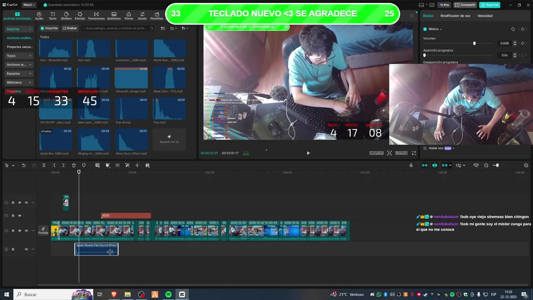533x300 pixels.
Task: Click the split clip tool
Action: pos(44,165)
